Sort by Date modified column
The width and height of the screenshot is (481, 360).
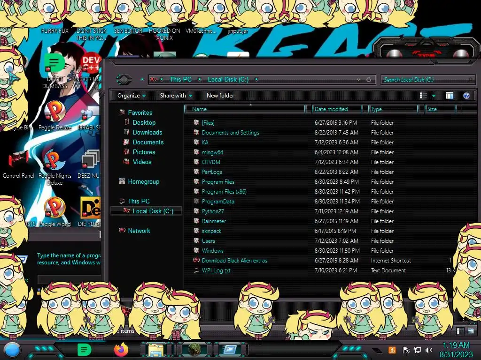click(x=336, y=109)
